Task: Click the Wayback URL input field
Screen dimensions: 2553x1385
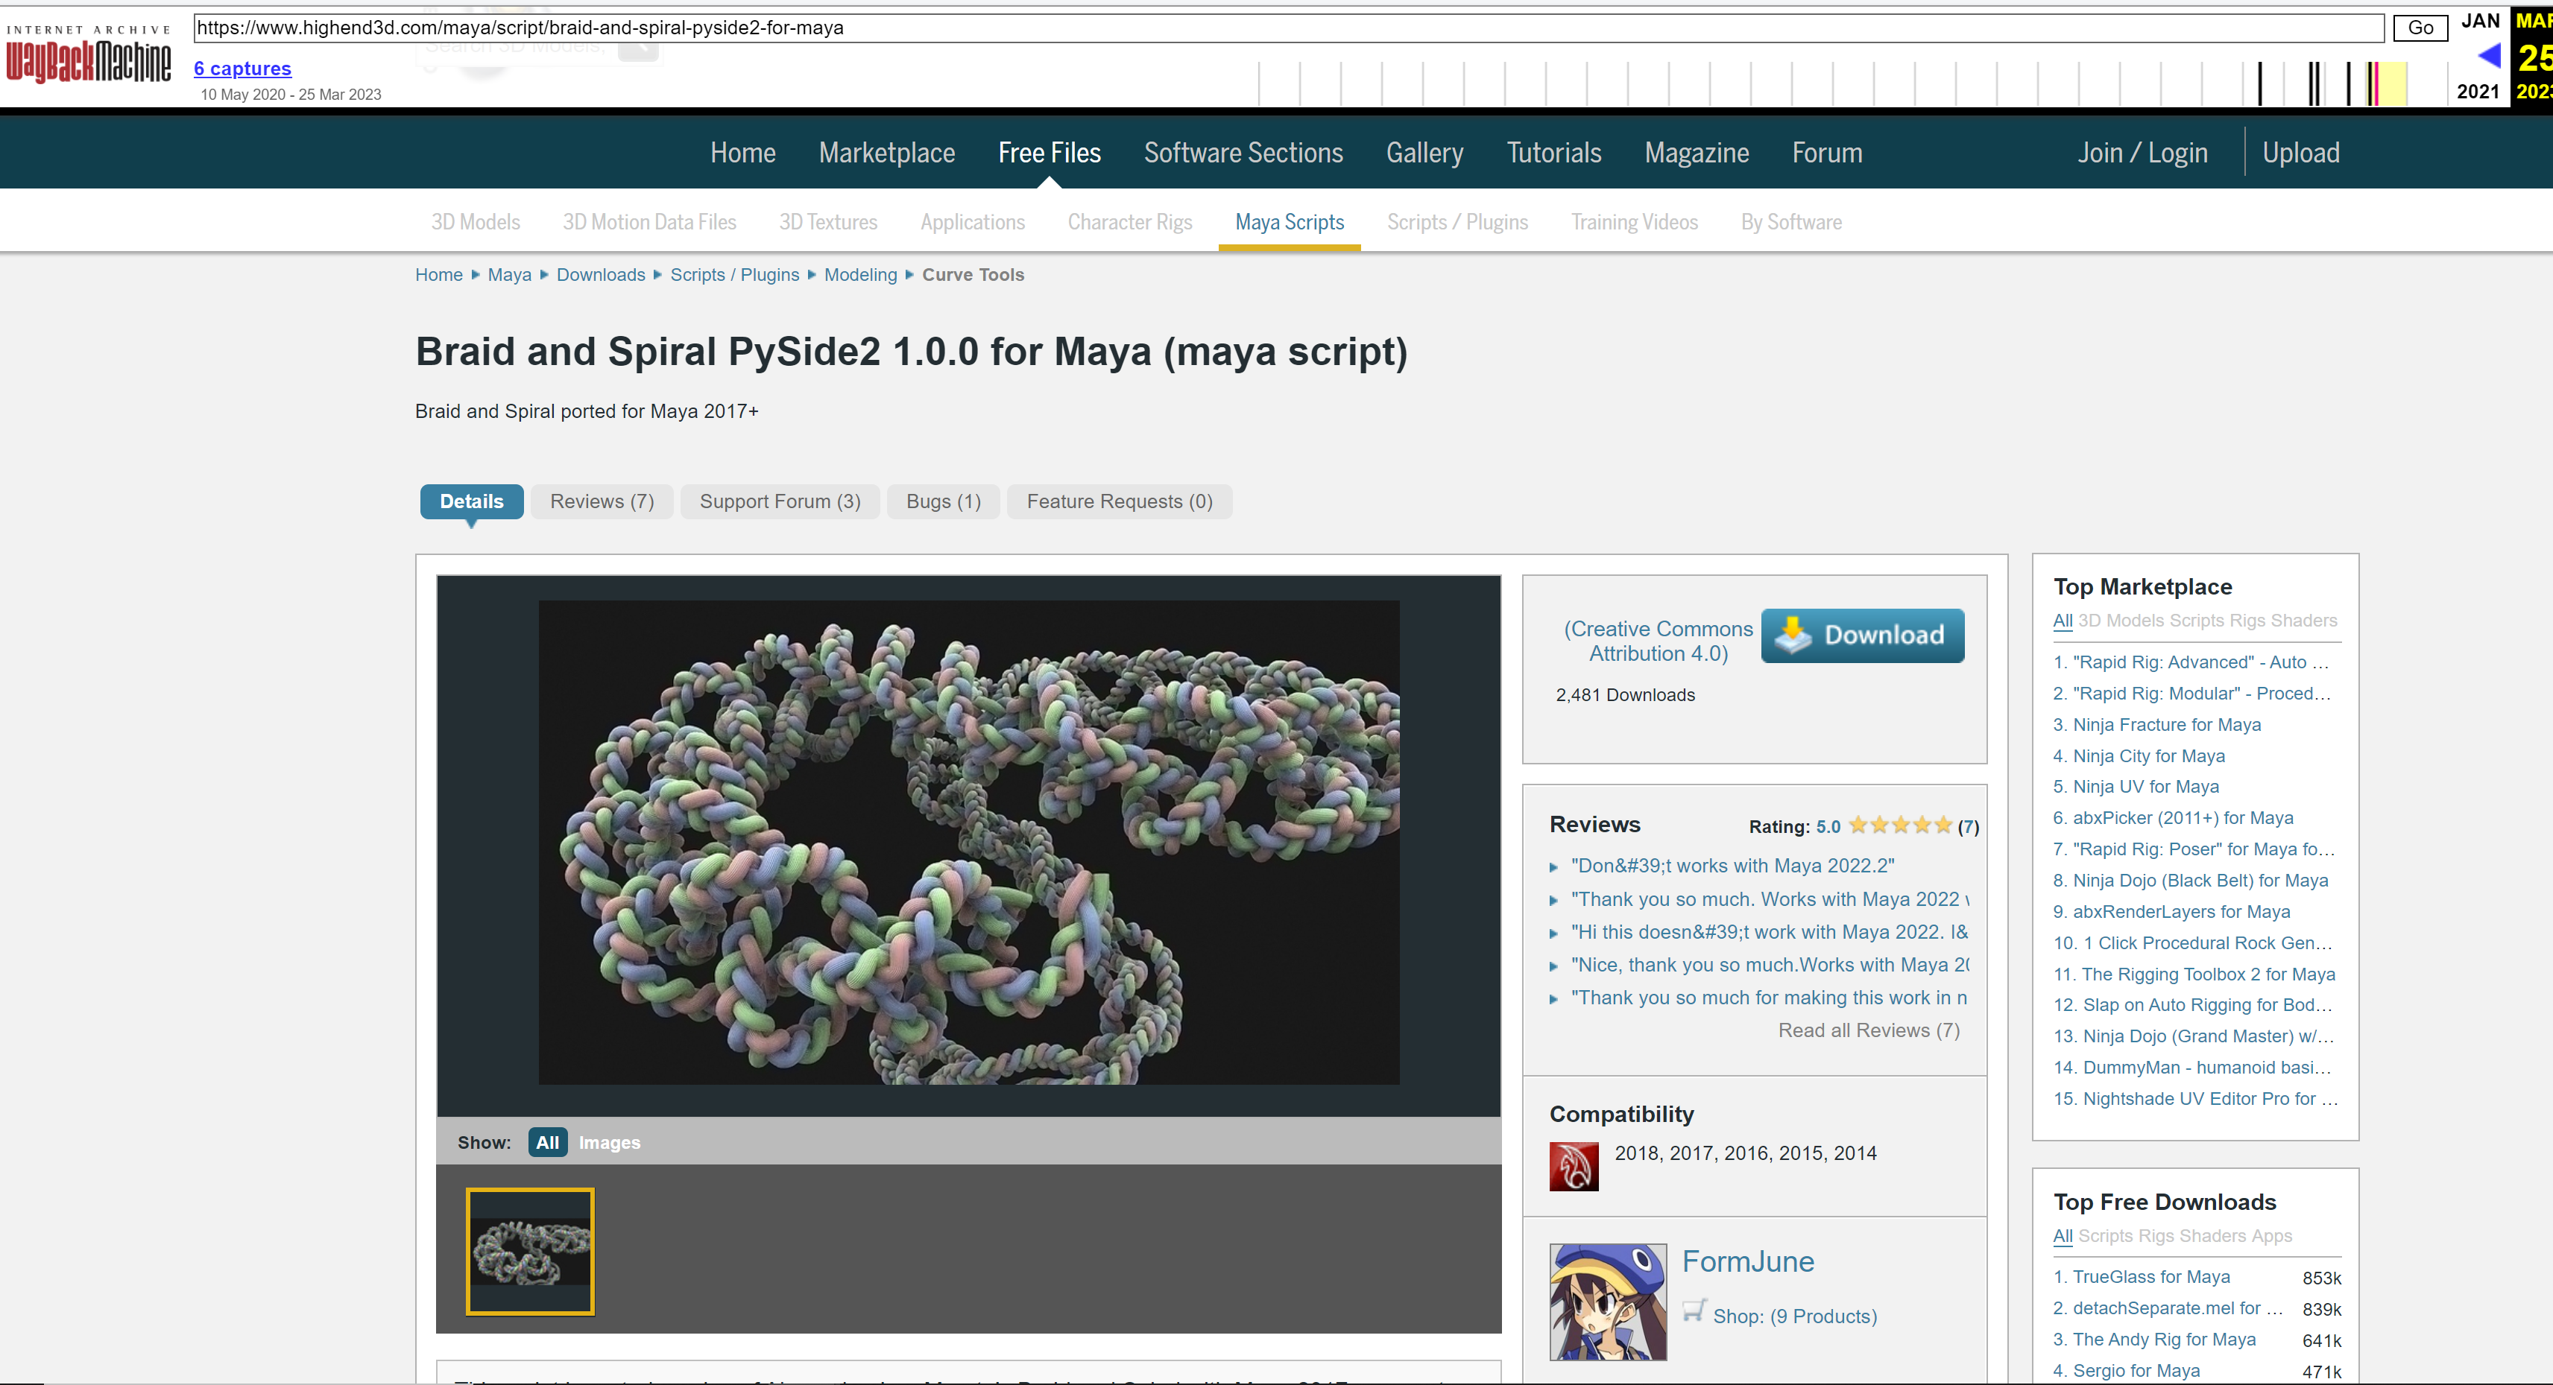Action: [1287, 28]
